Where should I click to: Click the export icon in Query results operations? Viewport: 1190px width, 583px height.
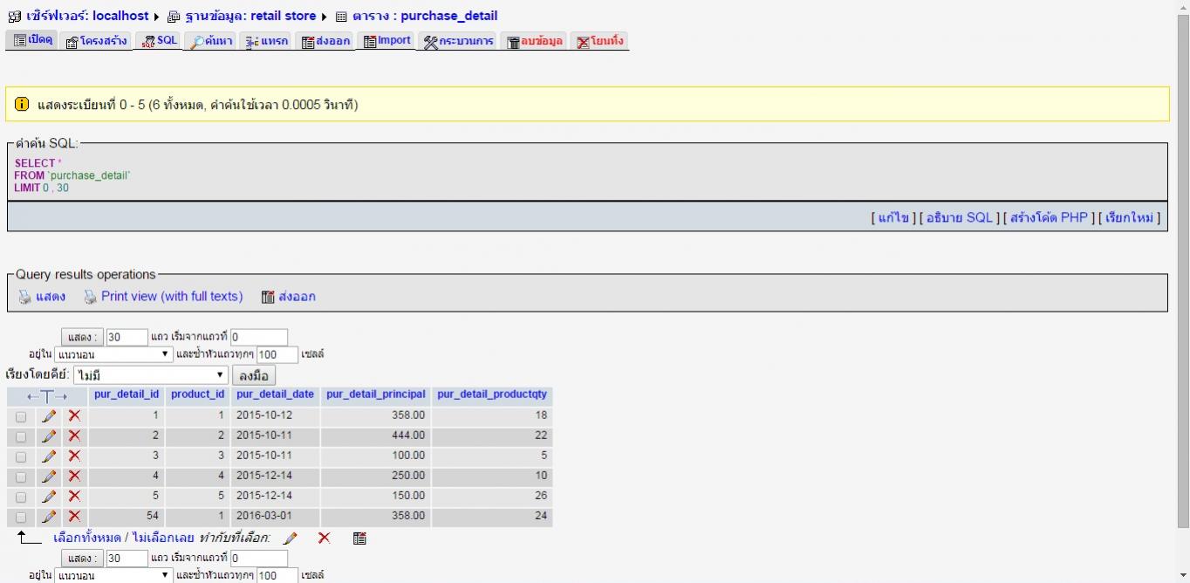click(269, 297)
